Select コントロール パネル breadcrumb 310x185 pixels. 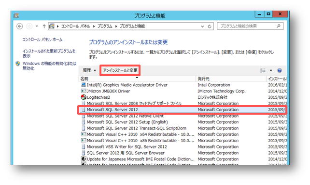coord(75,26)
